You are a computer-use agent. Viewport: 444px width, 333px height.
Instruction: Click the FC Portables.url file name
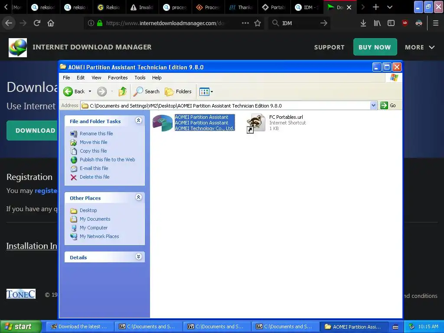point(286,117)
